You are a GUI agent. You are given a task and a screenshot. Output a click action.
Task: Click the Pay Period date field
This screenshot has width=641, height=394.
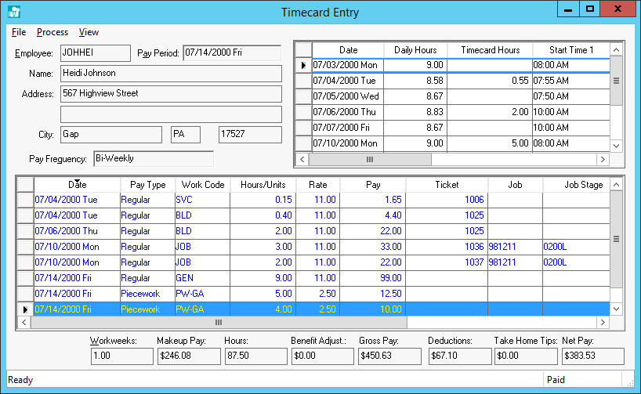pos(231,53)
